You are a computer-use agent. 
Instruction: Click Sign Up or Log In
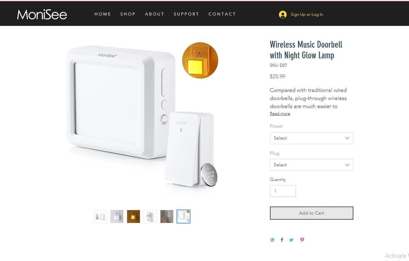[x=307, y=14]
